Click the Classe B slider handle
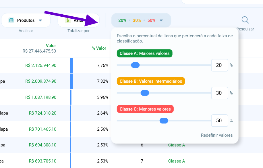Viewport: 263px width, 168px height. point(145,93)
